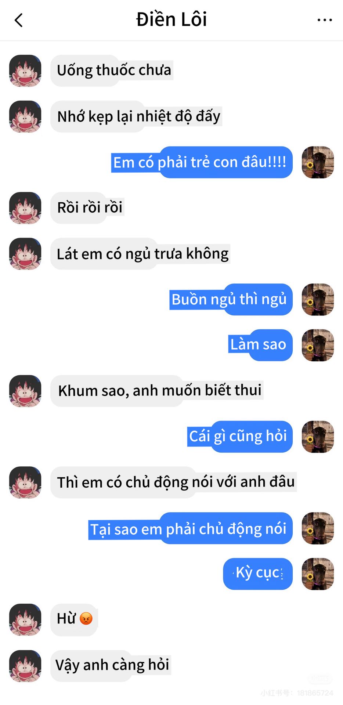
Task: Select the 'Vậy anh càng hỏi' message
Action: pos(111,666)
